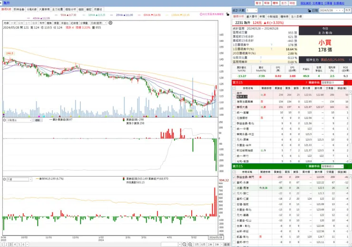The image size is (352, 247).
Task: Switch to the 分點K線 tab
Action: click(x=32, y=10)
